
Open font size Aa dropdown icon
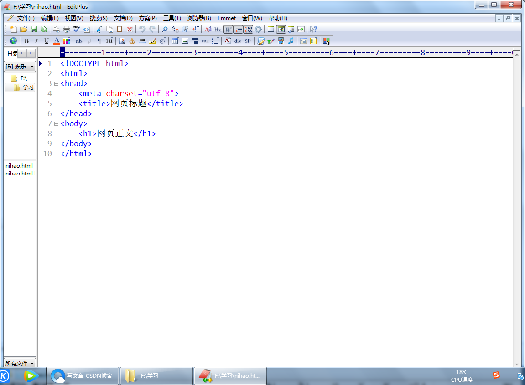[x=208, y=30]
